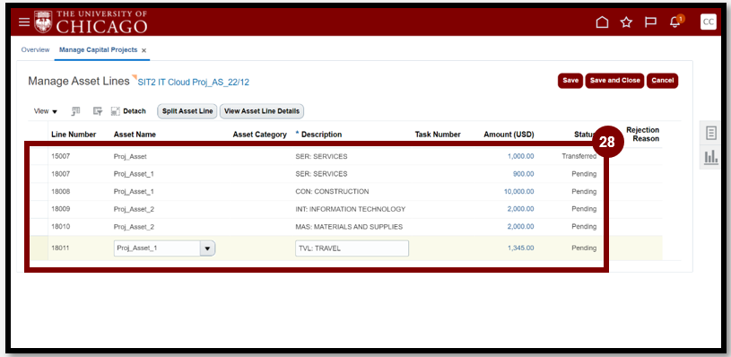Click the TVL: TRAVEL description field
The width and height of the screenshot is (731, 357).
(x=352, y=248)
